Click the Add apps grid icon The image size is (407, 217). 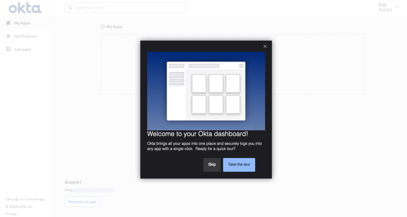click(8, 49)
